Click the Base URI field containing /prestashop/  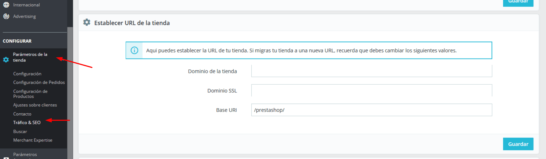371,110
